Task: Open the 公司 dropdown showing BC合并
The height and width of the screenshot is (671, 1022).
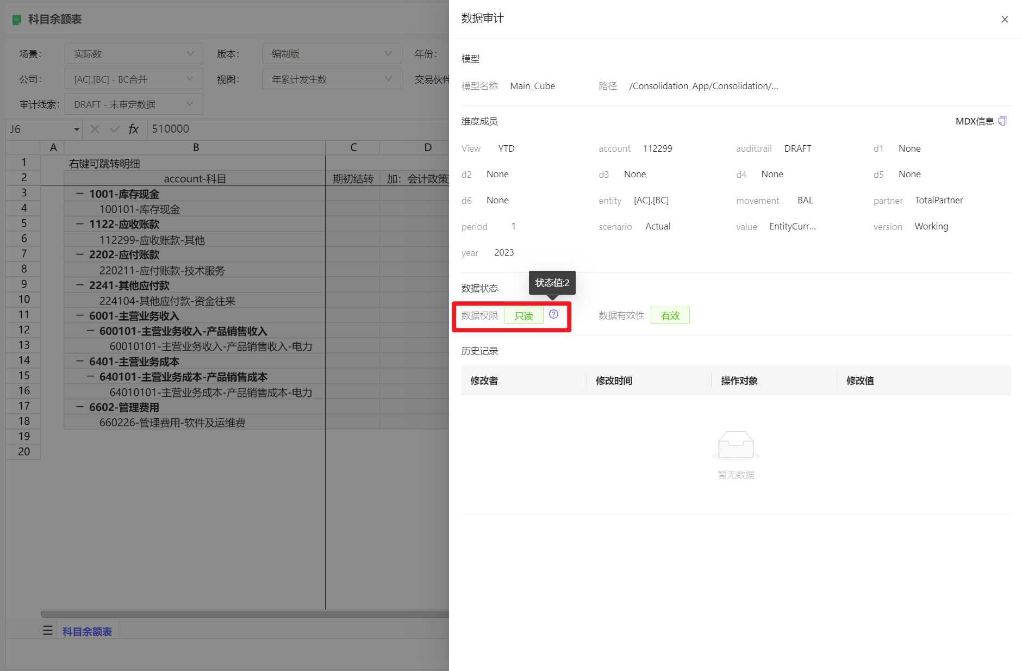Action: (134, 79)
